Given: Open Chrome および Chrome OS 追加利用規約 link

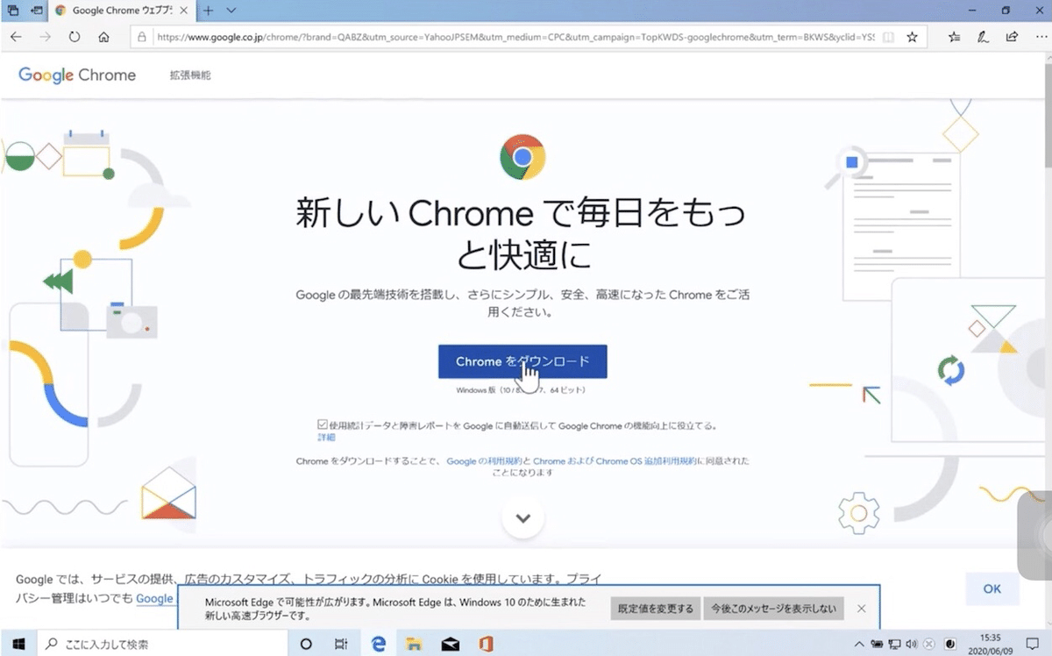Looking at the screenshot, I should 615,460.
